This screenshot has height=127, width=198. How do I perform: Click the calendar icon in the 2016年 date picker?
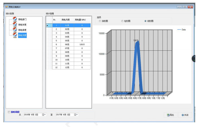coord(43,115)
